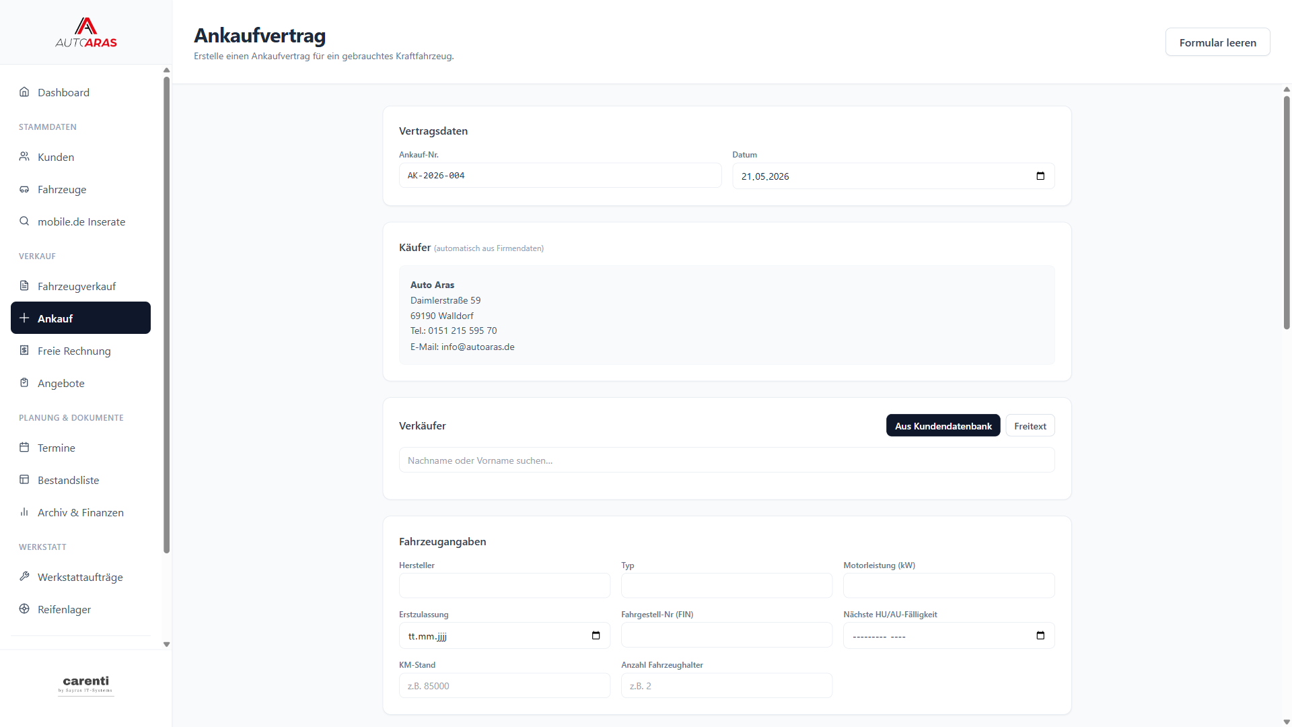Select the Freie Rechnung menu item
1292x727 pixels.
81,351
